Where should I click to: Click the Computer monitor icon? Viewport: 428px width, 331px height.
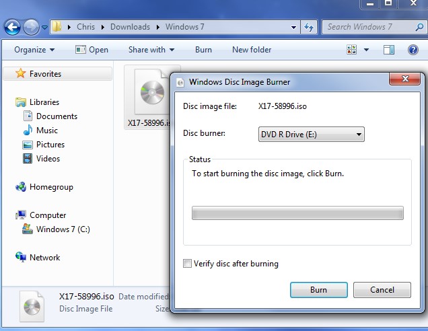pyautogui.click(x=21, y=215)
